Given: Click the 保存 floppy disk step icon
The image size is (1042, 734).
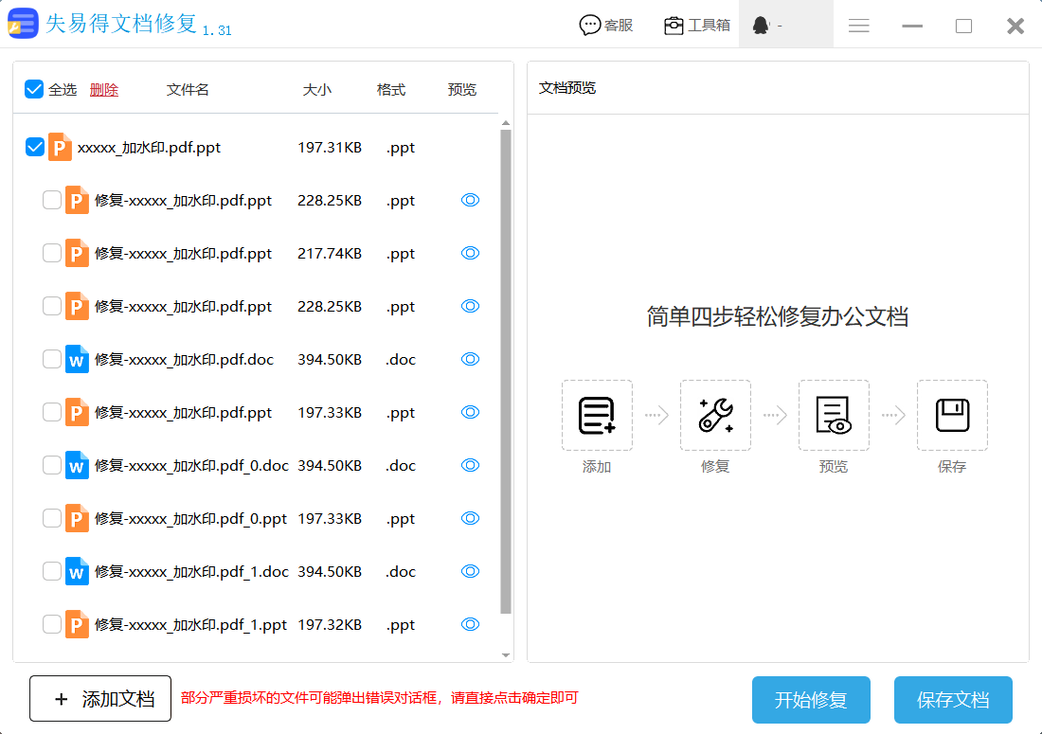Looking at the screenshot, I should 952,415.
